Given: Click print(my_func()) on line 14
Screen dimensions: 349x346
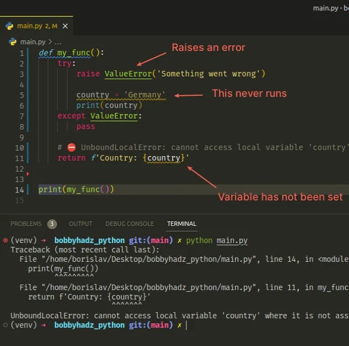Looking at the screenshot, I should pyautogui.click(x=76, y=190).
